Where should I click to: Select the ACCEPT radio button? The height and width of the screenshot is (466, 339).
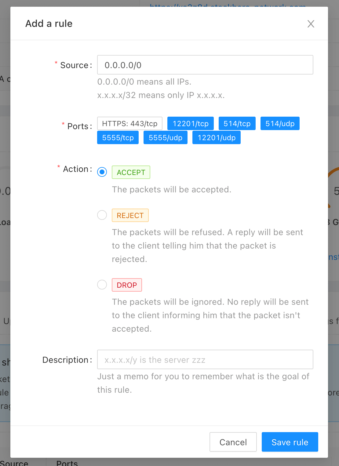[x=102, y=172]
